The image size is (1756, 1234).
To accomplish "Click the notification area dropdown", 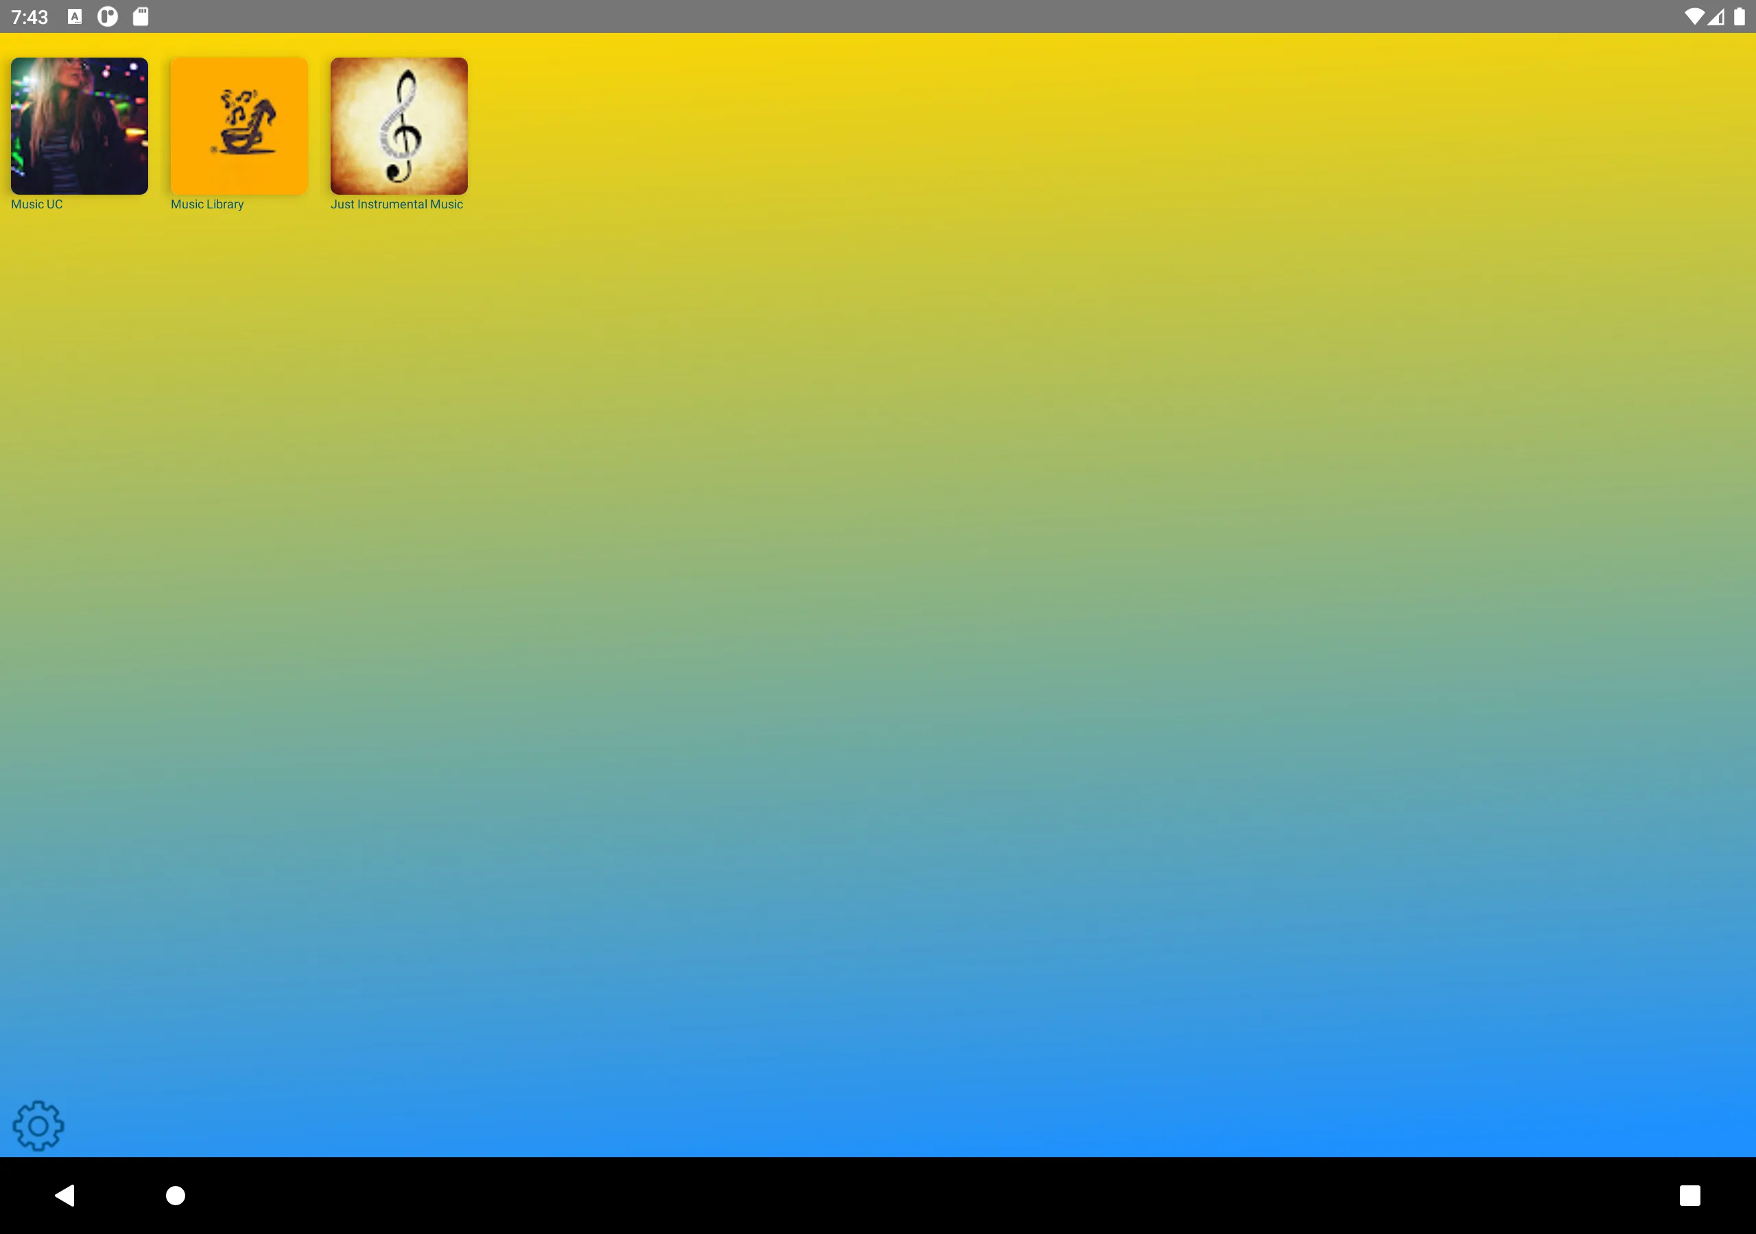I will click(877, 16).
